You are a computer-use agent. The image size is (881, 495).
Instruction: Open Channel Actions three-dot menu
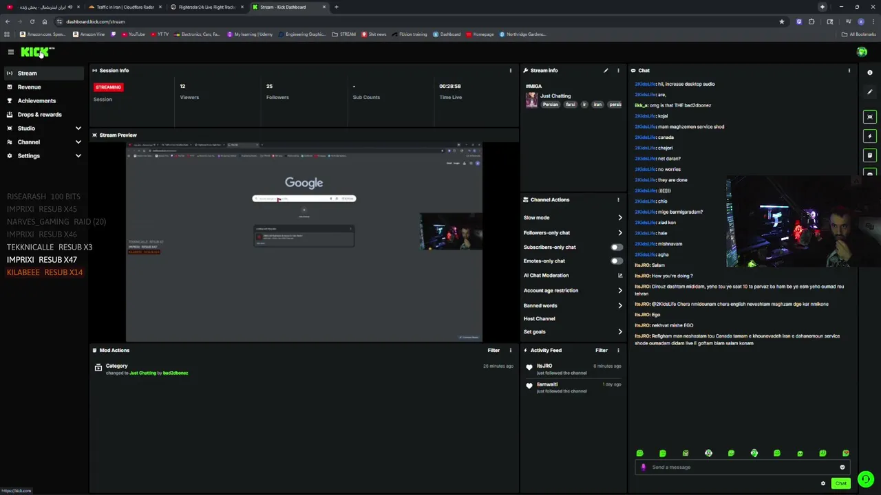click(x=618, y=199)
